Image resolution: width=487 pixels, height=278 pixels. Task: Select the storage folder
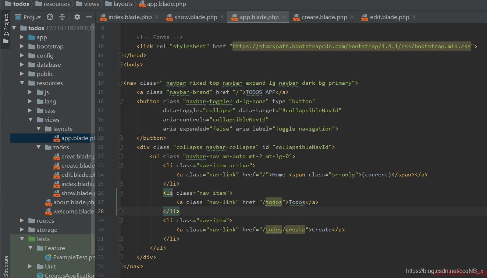[43, 230]
